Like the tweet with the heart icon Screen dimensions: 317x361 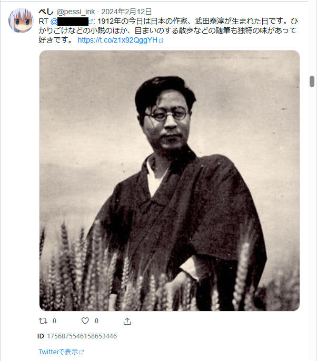coord(85,321)
